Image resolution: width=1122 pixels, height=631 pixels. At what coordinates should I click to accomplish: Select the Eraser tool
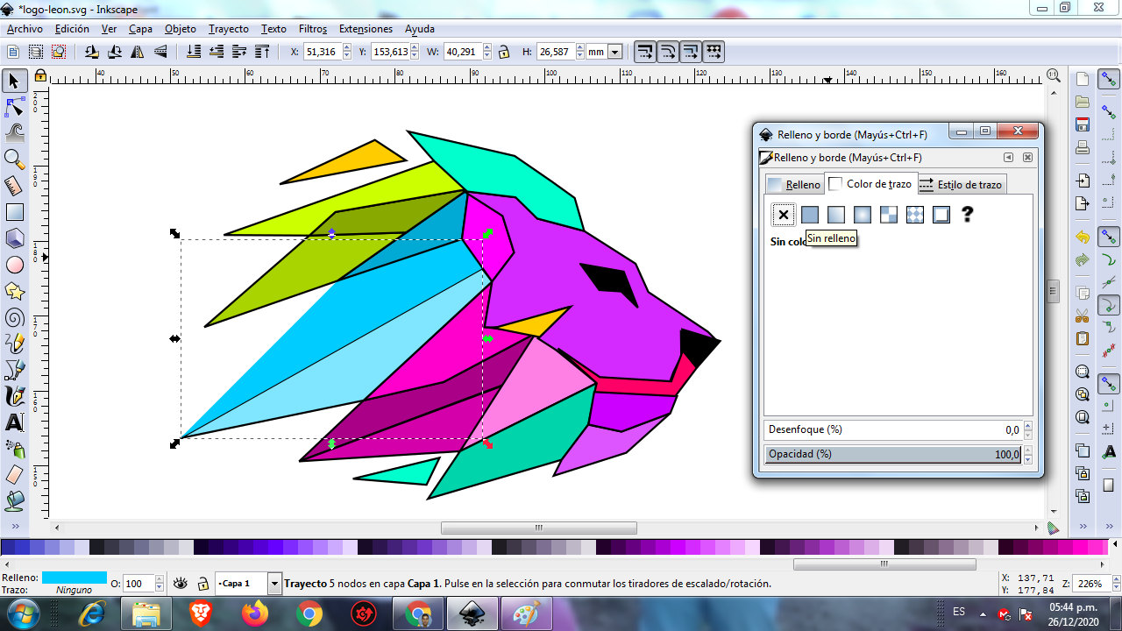(14, 475)
